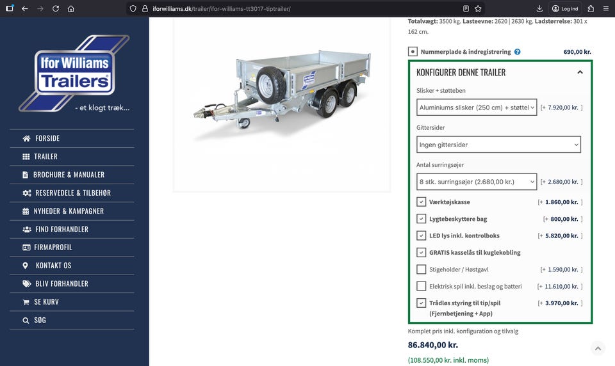Image resolution: width=615 pixels, height=366 pixels.
Task: Open the Gittersider dropdown
Action: tap(498, 145)
